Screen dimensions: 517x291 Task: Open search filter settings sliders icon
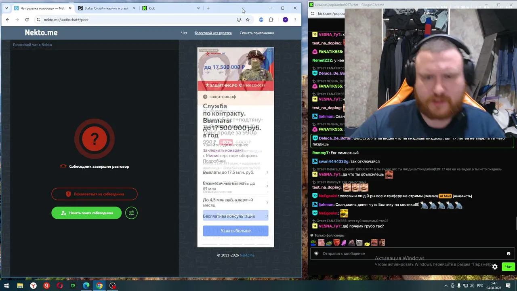pos(131,213)
